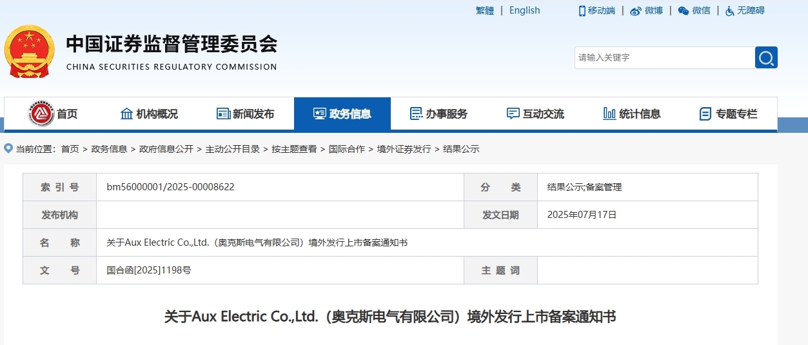Select the 政务信息 navigation tab
808x345 pixels.
[x=342, y=114]
